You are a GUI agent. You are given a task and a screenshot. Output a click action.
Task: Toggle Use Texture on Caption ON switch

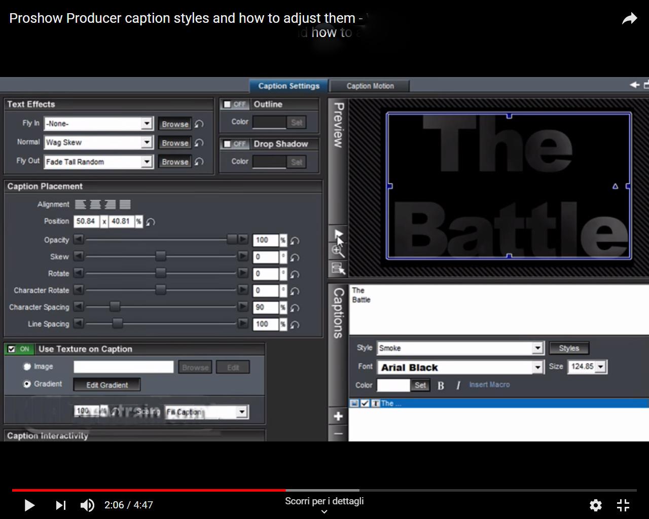click(19, 349)
